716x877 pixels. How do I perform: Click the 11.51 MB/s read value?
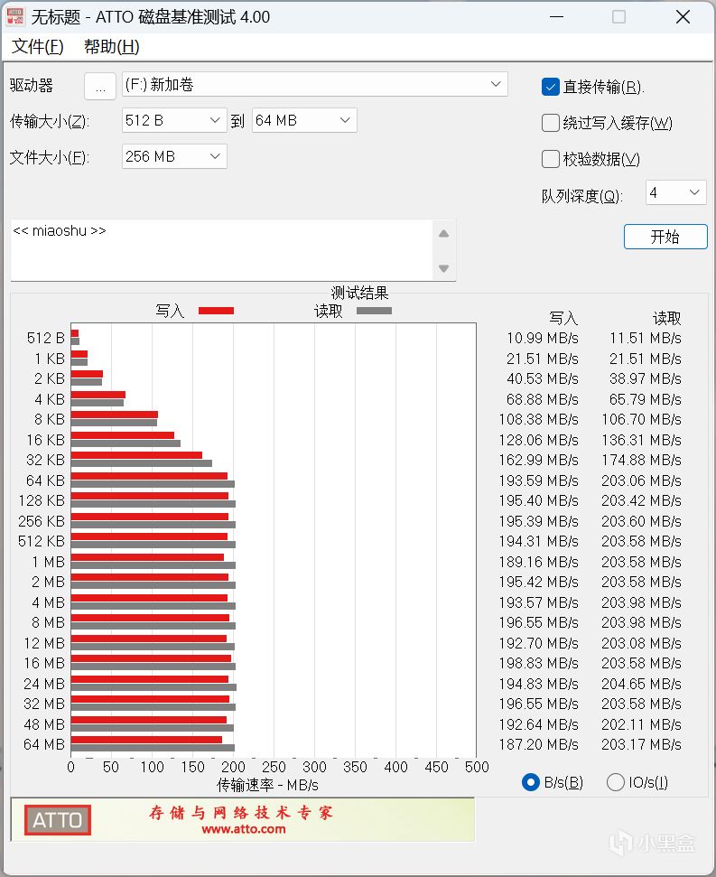(645, 338)
